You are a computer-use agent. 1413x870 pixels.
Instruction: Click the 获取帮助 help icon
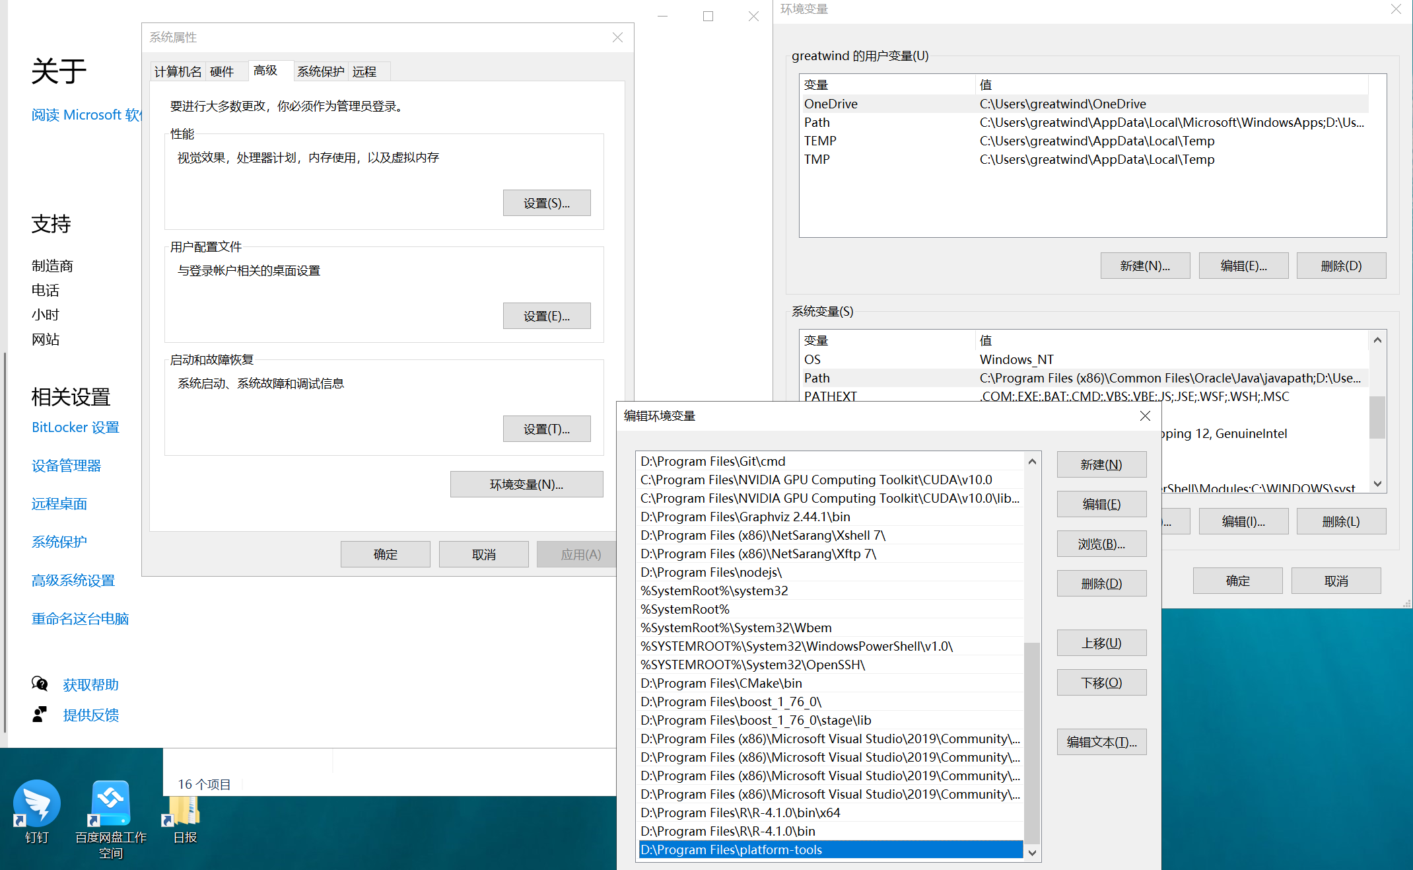point(40,684)
